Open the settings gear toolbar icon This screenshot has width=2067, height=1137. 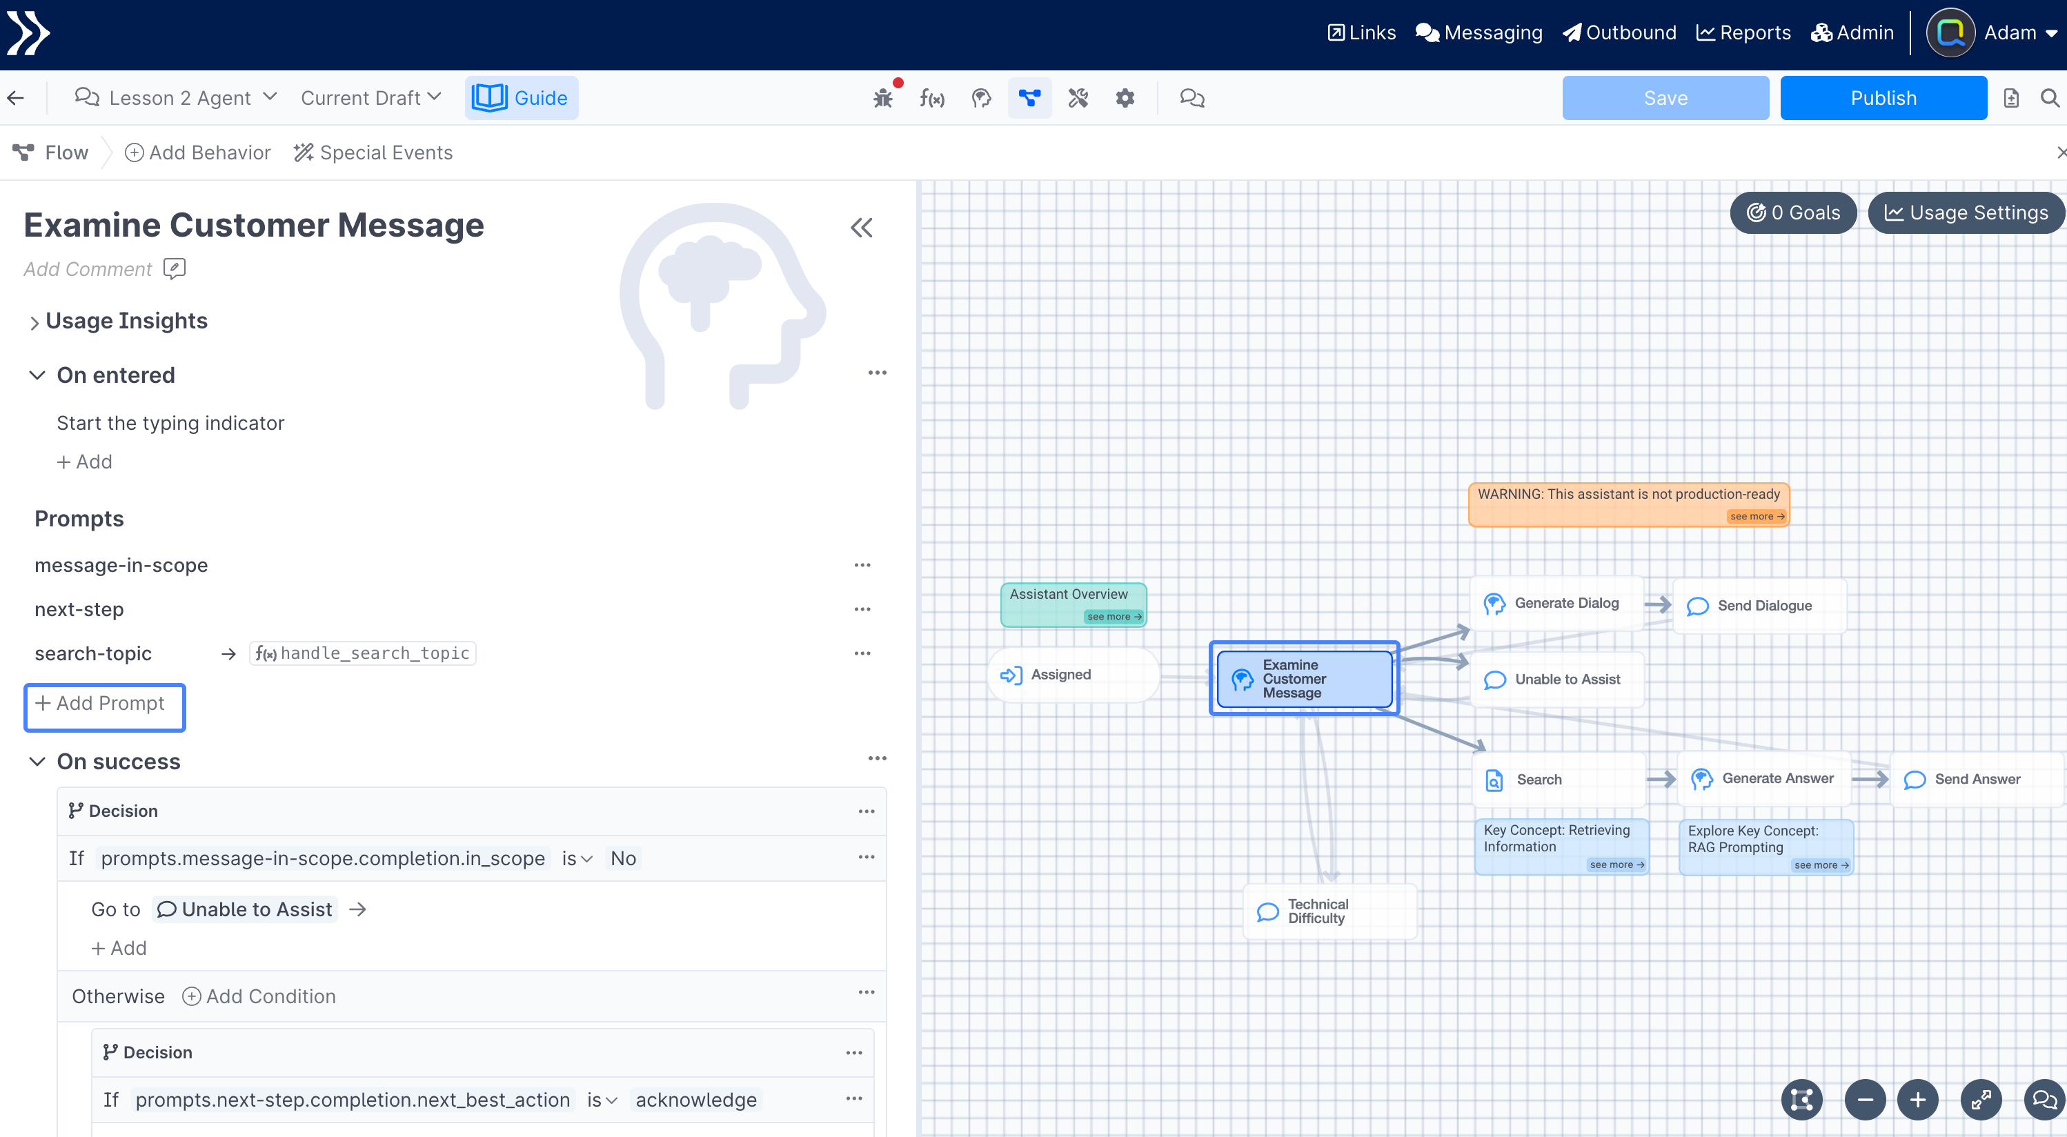click(1125, 98)
